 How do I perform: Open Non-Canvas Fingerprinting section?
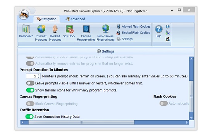coord(106,33)
